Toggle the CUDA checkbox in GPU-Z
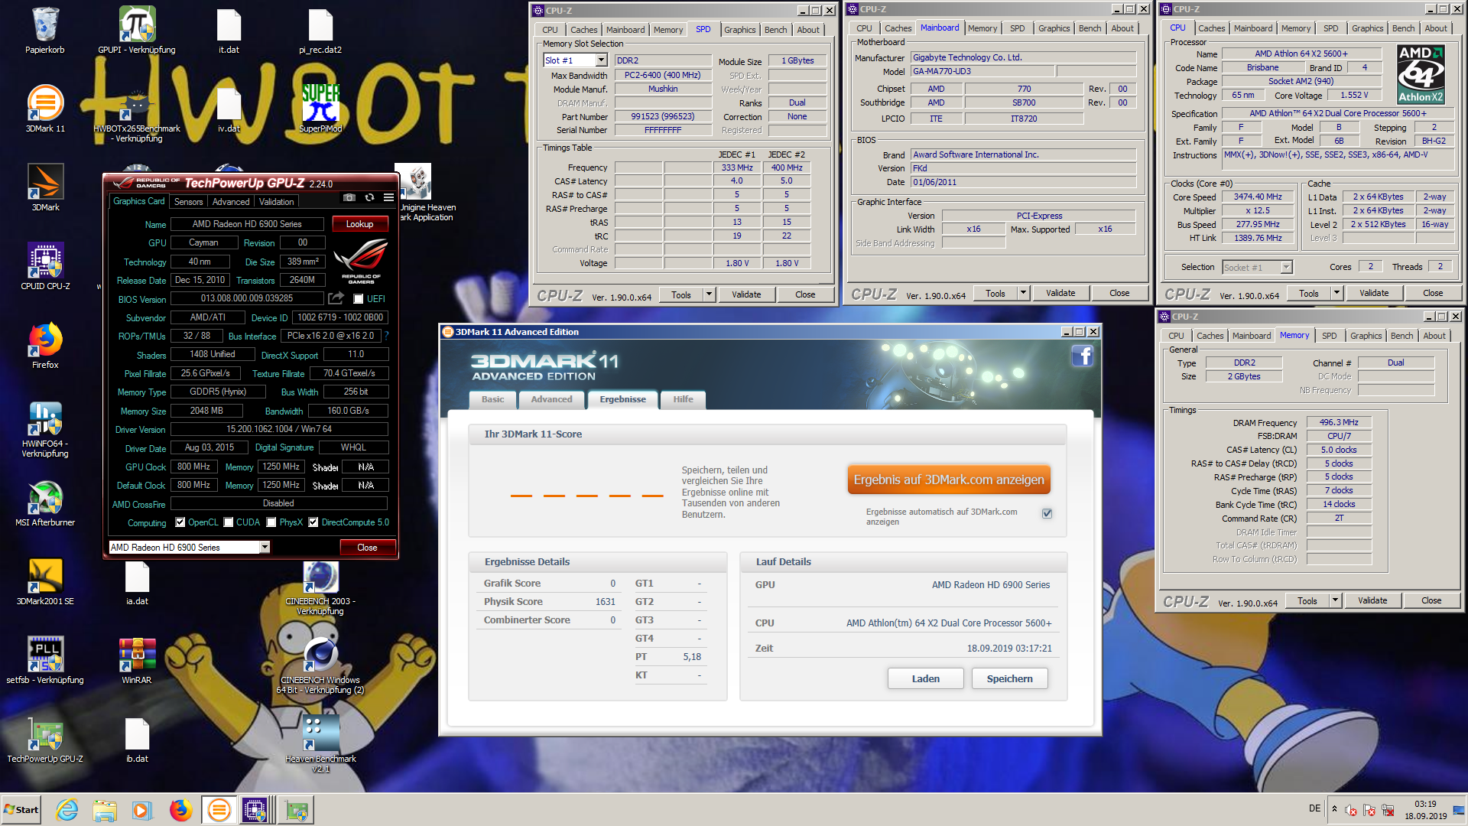 tap(228, 522)
